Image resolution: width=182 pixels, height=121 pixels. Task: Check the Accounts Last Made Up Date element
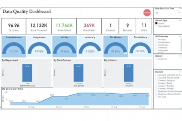point(156,75)
